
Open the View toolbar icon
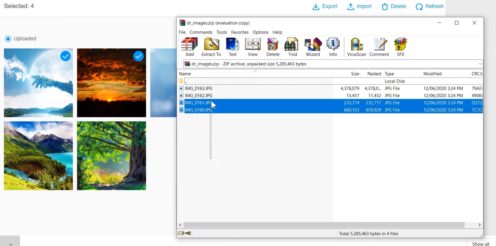click(x=253, y=47)
